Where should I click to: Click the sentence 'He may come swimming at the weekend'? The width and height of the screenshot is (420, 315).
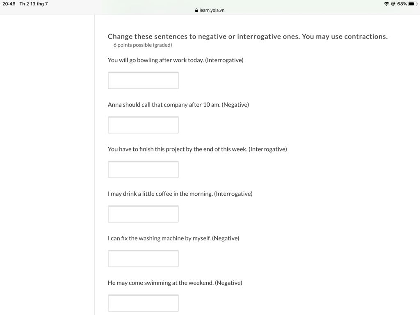pyautogui.click(x=160, y=283)
